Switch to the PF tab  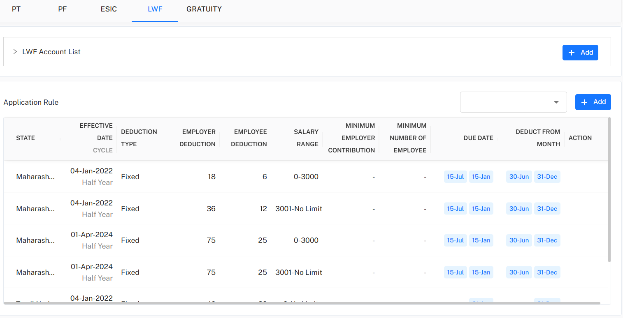[x=63, y=9]
